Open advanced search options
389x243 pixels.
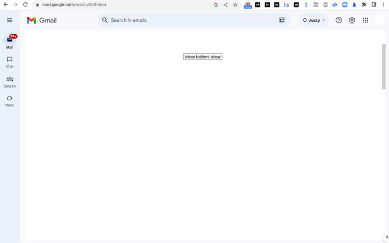[282, 20]
